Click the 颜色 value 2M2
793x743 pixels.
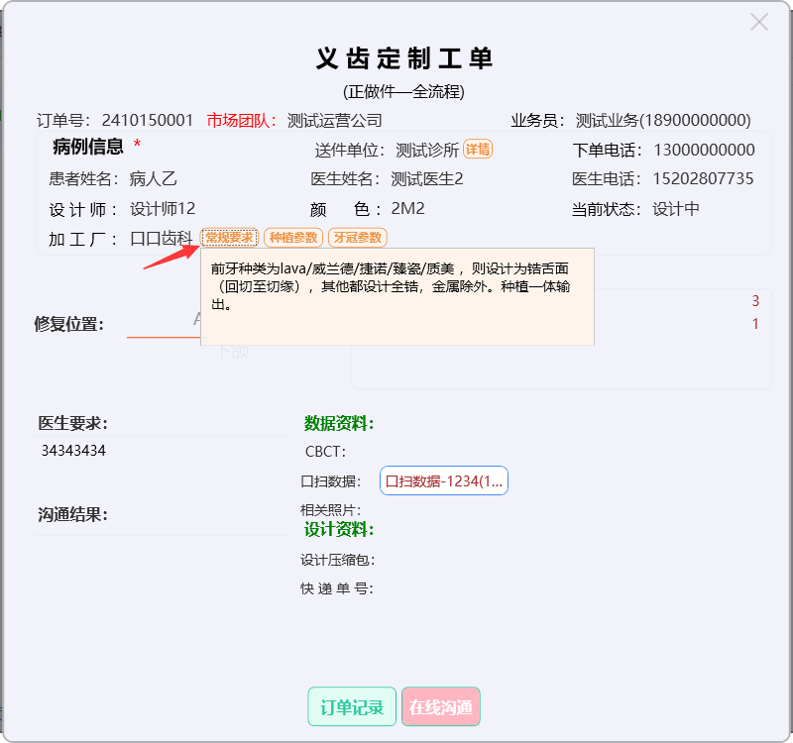coord(407,209)
